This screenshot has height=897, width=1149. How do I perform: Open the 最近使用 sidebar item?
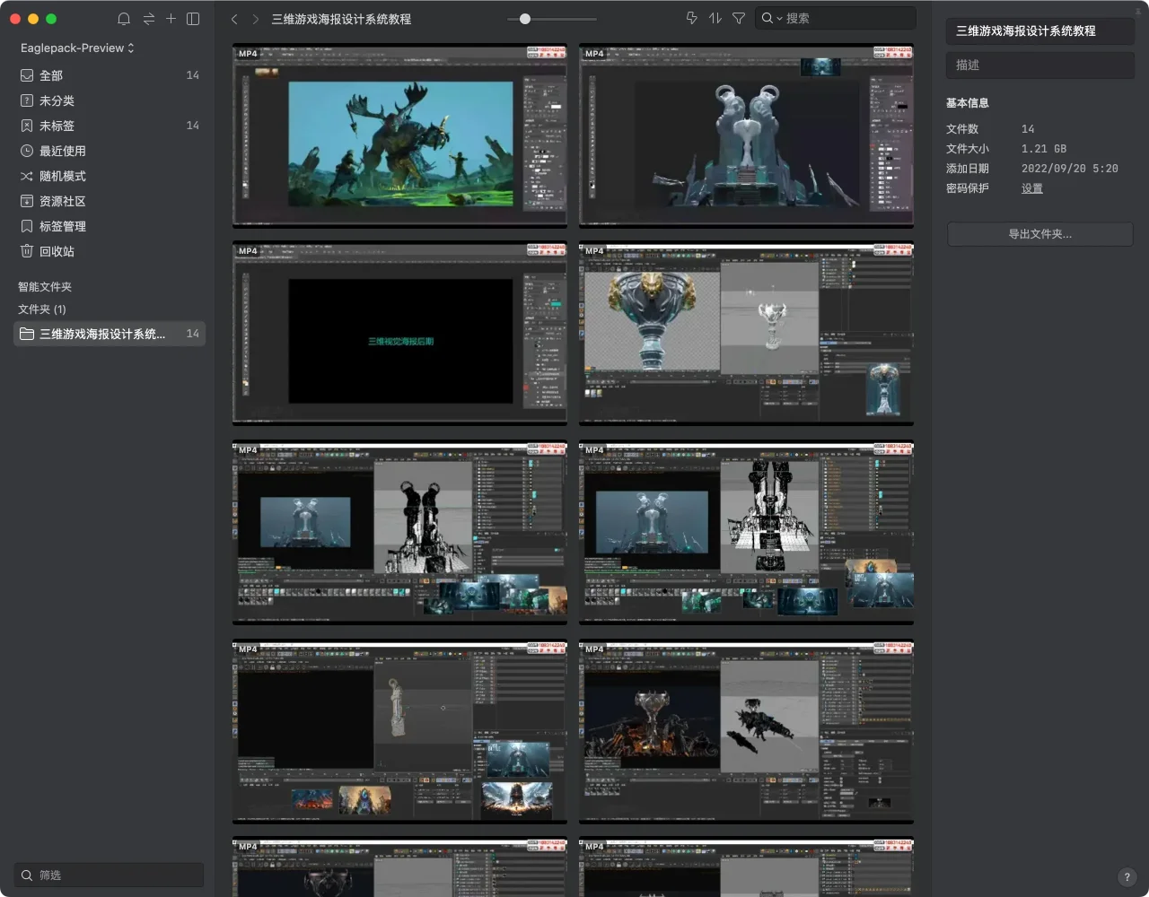pyautogui.click(x=110, y=151)
